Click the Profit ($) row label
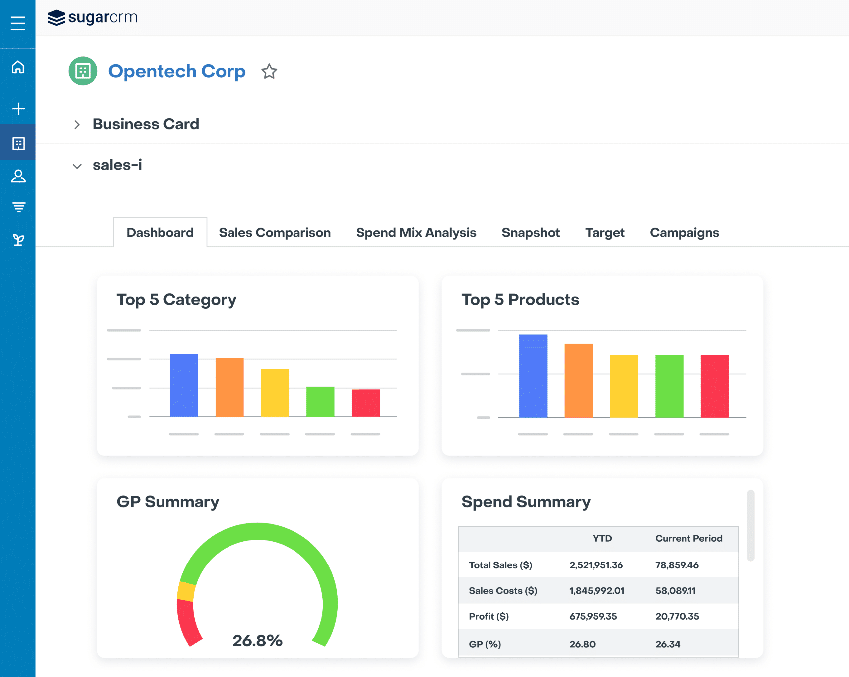 click(488, 616)
